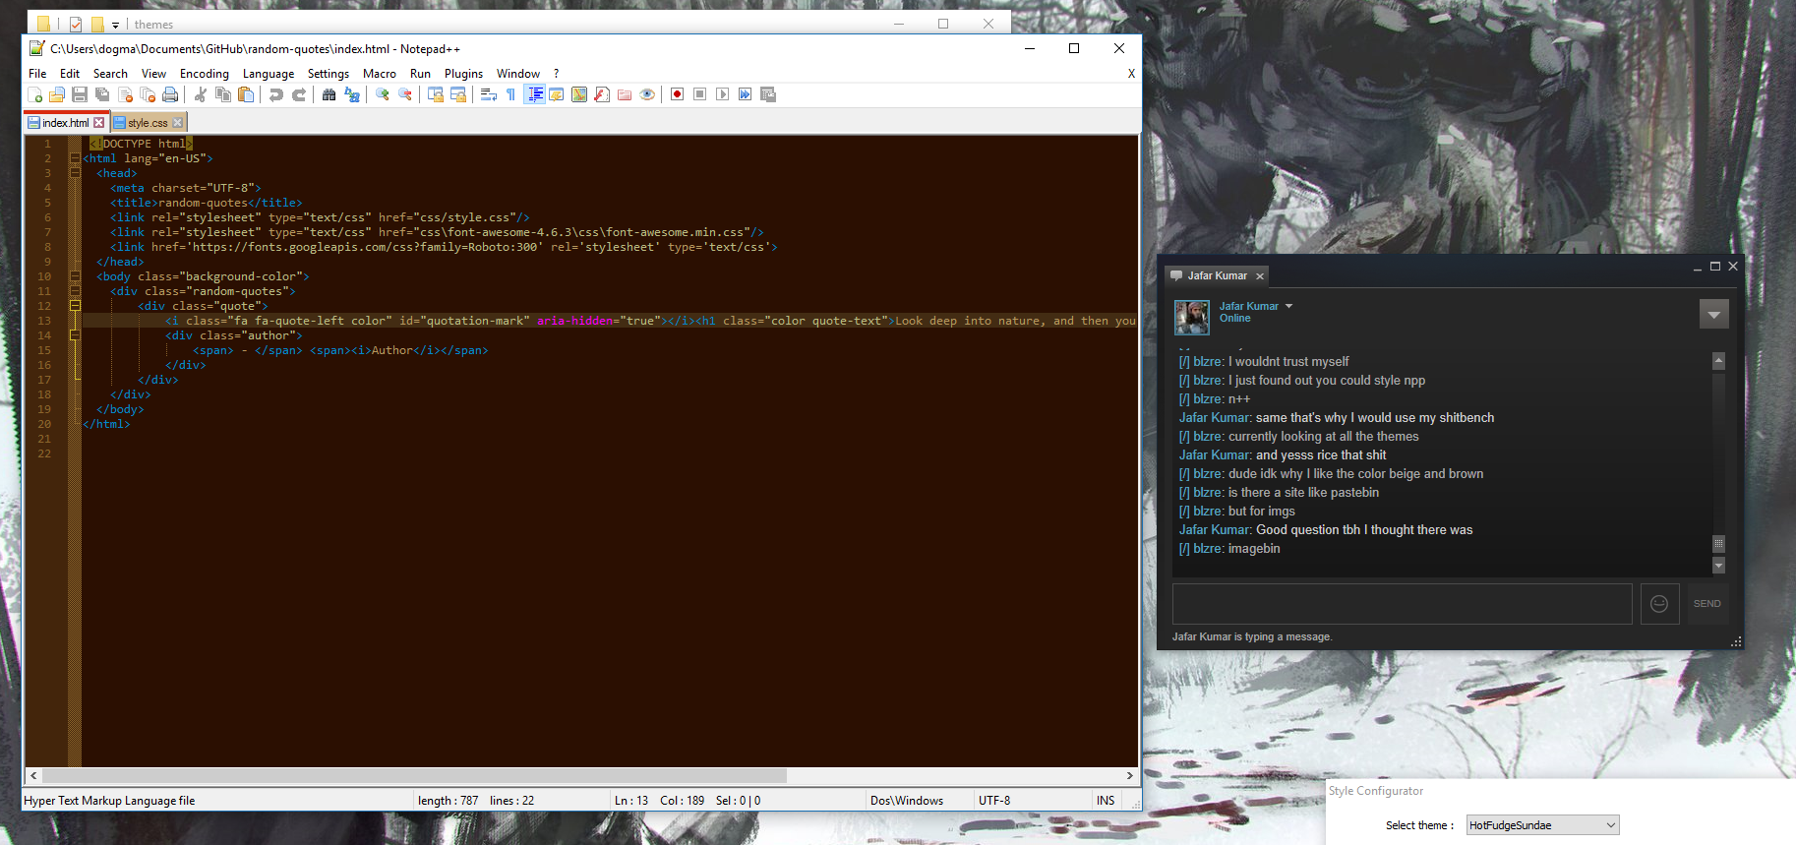Toggle the word wrap toolbar button

point(488,94)
